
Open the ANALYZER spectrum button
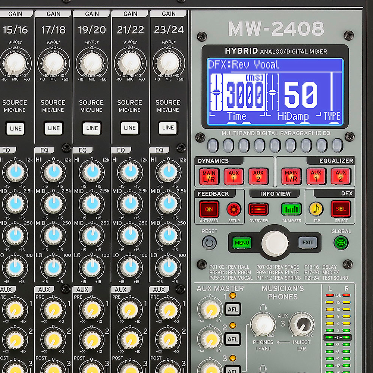tap(291, 209)
